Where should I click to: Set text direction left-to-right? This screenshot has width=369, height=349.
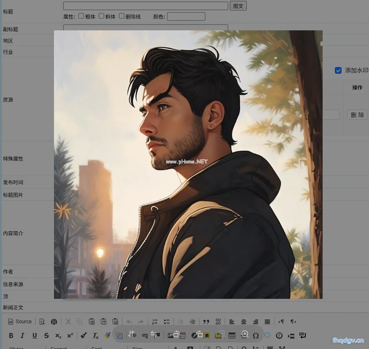point(281,322)
